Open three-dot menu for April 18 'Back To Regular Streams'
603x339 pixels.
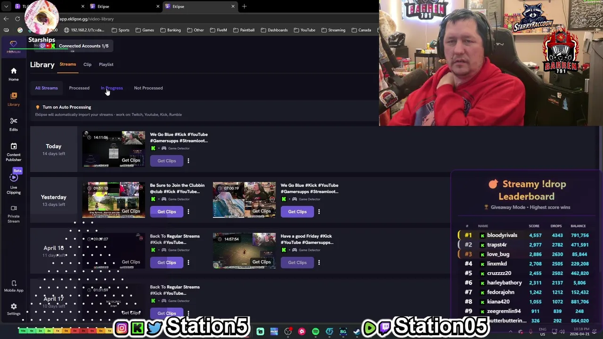click(x=188, y=263)
